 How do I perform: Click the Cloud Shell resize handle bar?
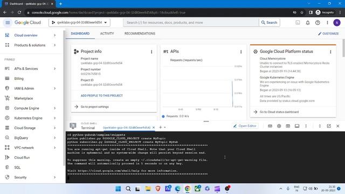[x=206, y=121]
